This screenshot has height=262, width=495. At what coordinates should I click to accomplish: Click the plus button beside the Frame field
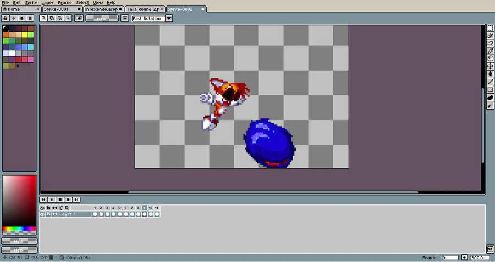point(464,257)
